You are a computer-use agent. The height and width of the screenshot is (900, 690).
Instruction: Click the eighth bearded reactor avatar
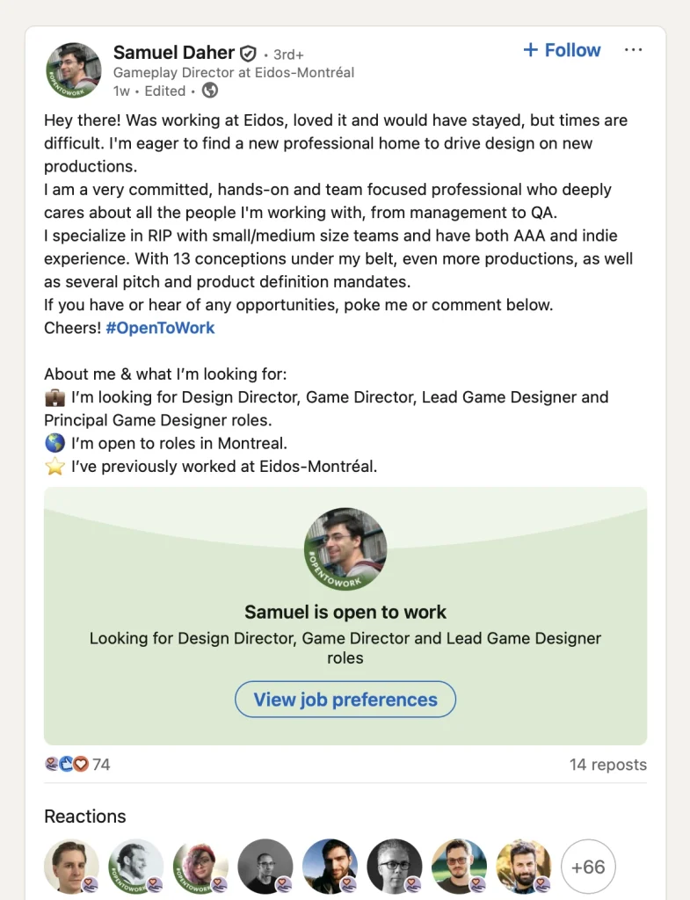[x=524, y=866]
